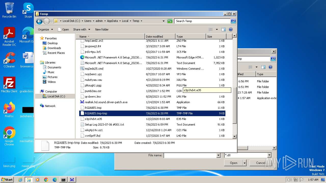Select Desktop under Favorites
The image size is (326, 183).
pos(52,43)
